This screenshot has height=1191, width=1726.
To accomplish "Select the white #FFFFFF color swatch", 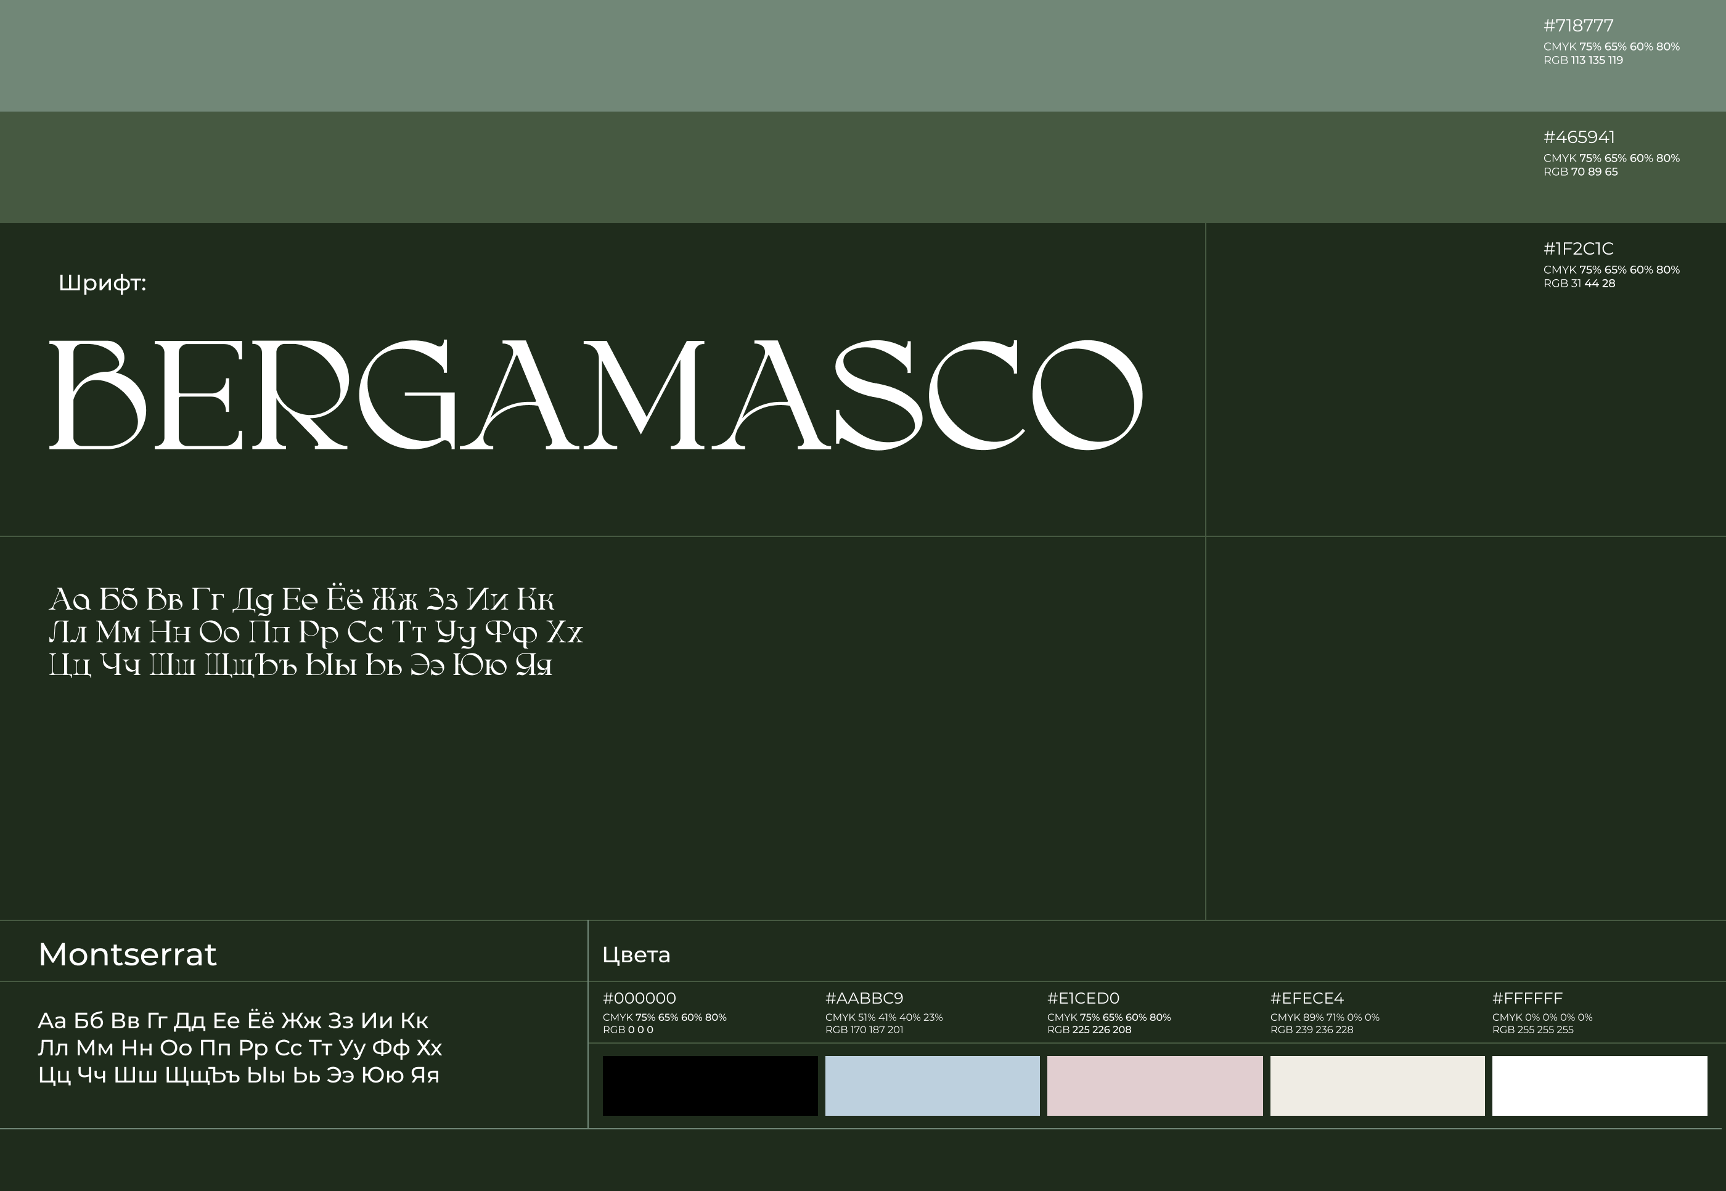I will (x=1599, y=1085).
